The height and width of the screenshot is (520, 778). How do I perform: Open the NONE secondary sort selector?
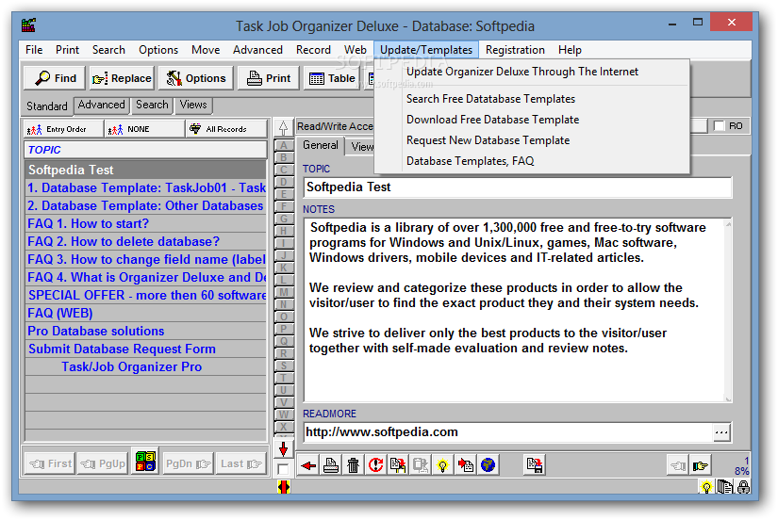tap(144, 129)
